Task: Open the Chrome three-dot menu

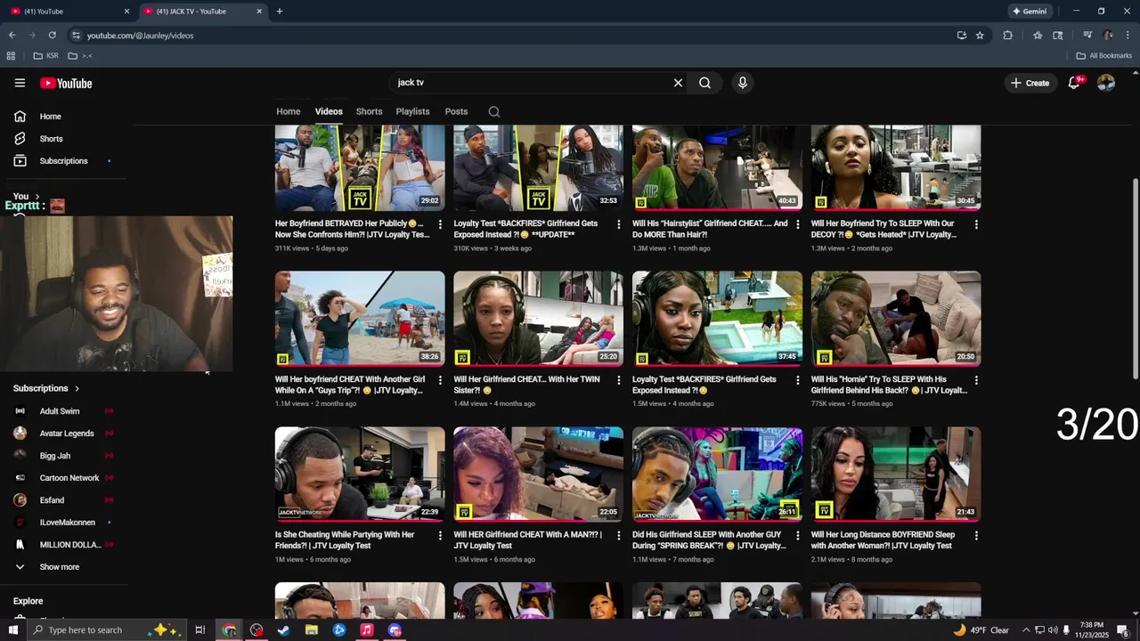Action: pos(1128,36)
